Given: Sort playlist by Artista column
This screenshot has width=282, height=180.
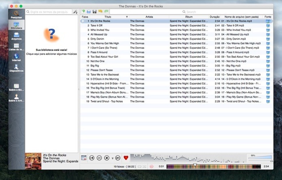Looking at the screenshot, I should click(149, 17).
